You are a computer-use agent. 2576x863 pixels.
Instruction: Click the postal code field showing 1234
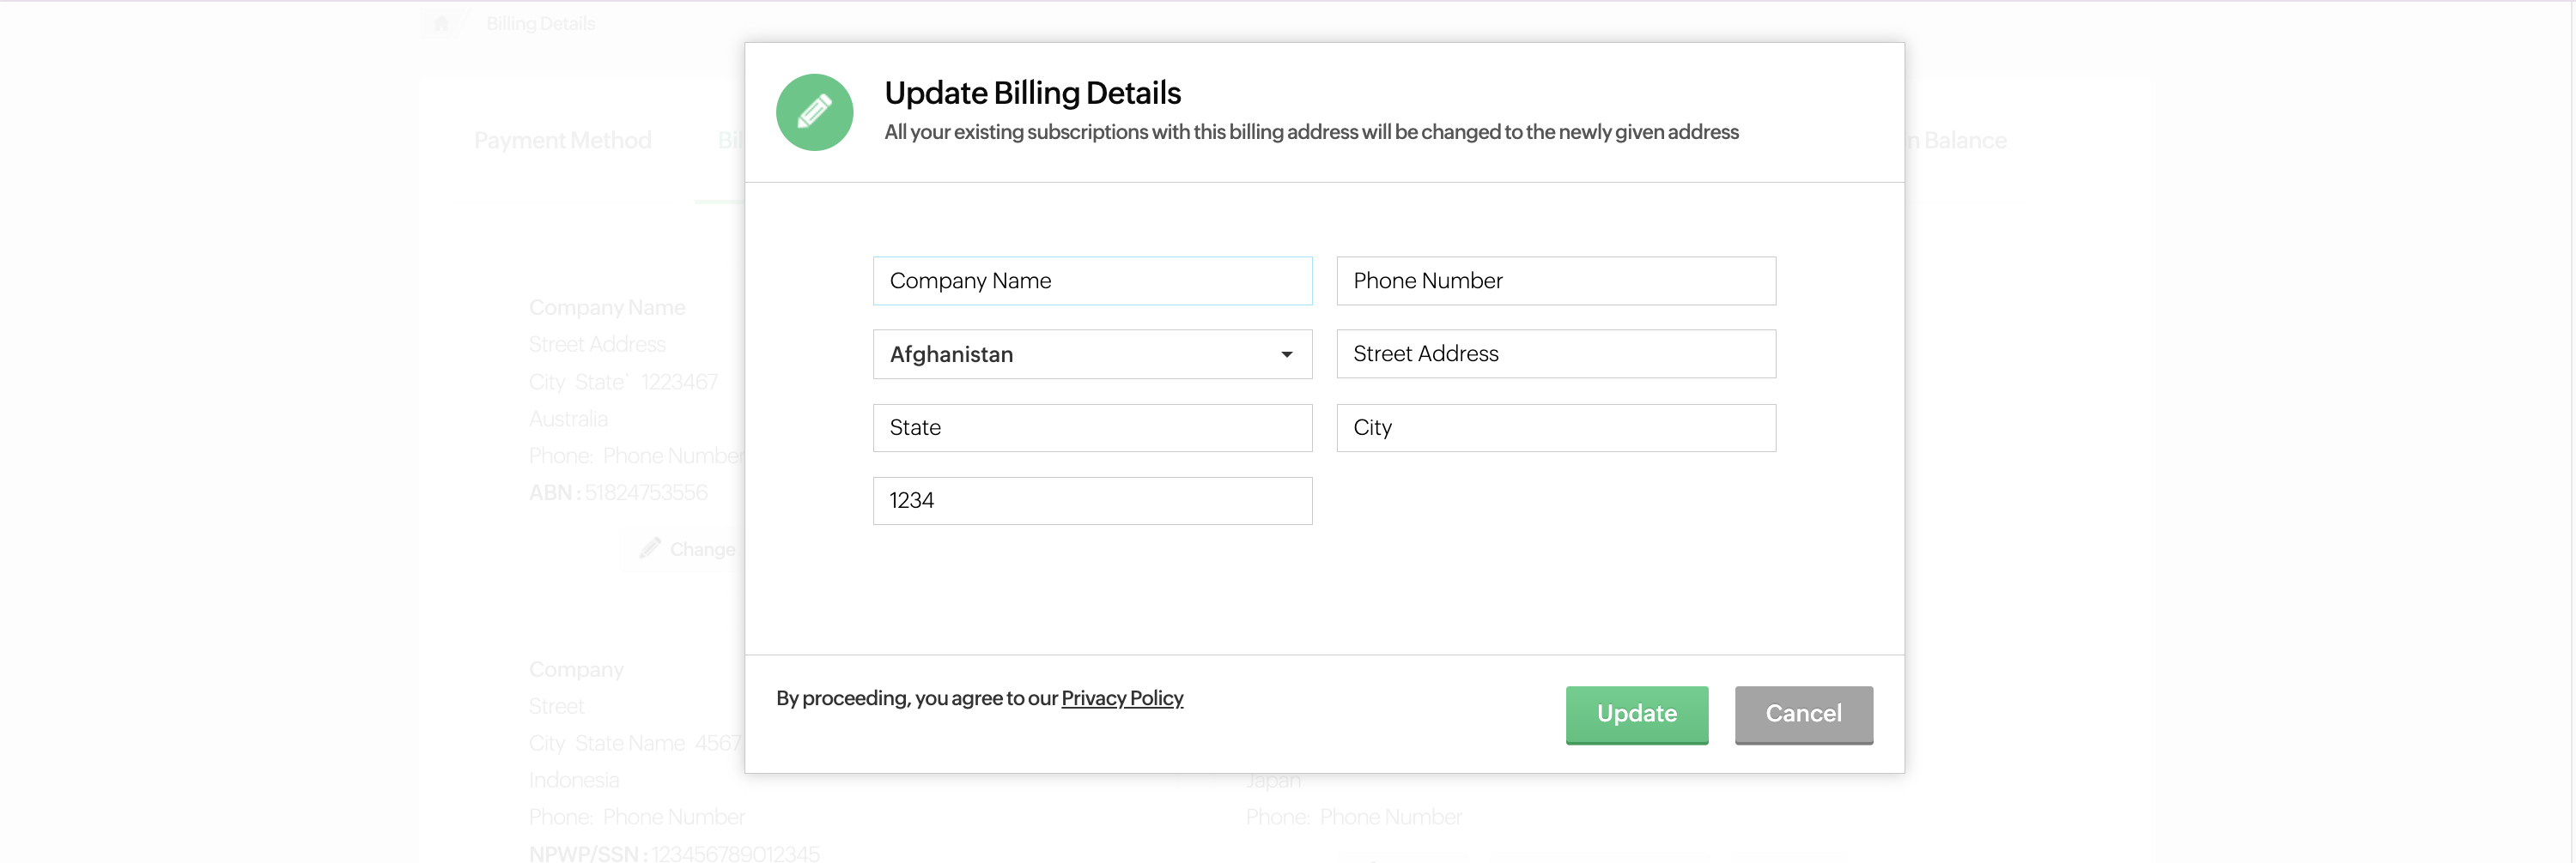click(x=1092, y=500)
